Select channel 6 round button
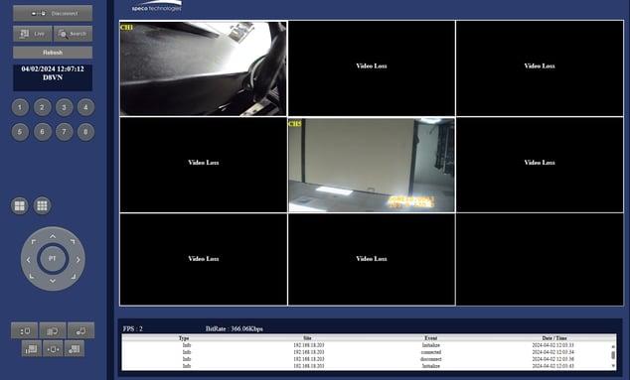Screen dimensions: 630x380 pos(42,132)
